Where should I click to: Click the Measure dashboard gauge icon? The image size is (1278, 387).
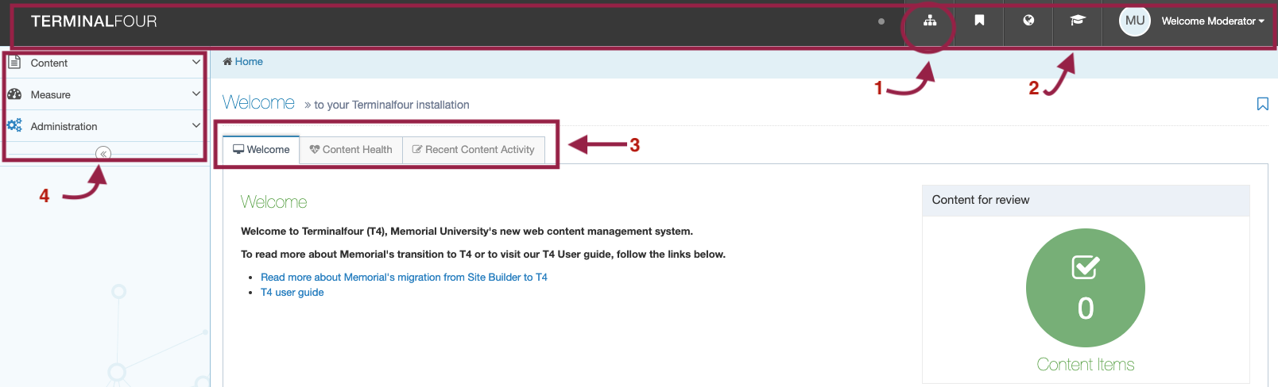[x=14, y=94]
